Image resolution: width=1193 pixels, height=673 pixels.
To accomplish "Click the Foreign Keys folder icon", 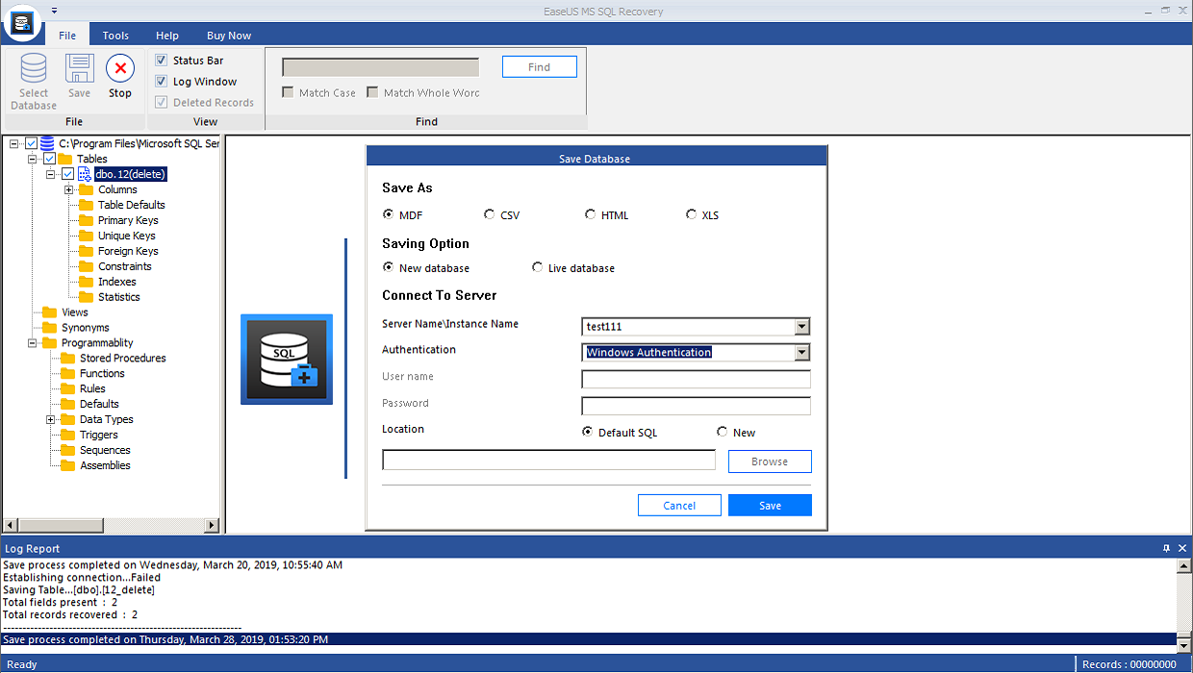I will (x=87, y=251).
